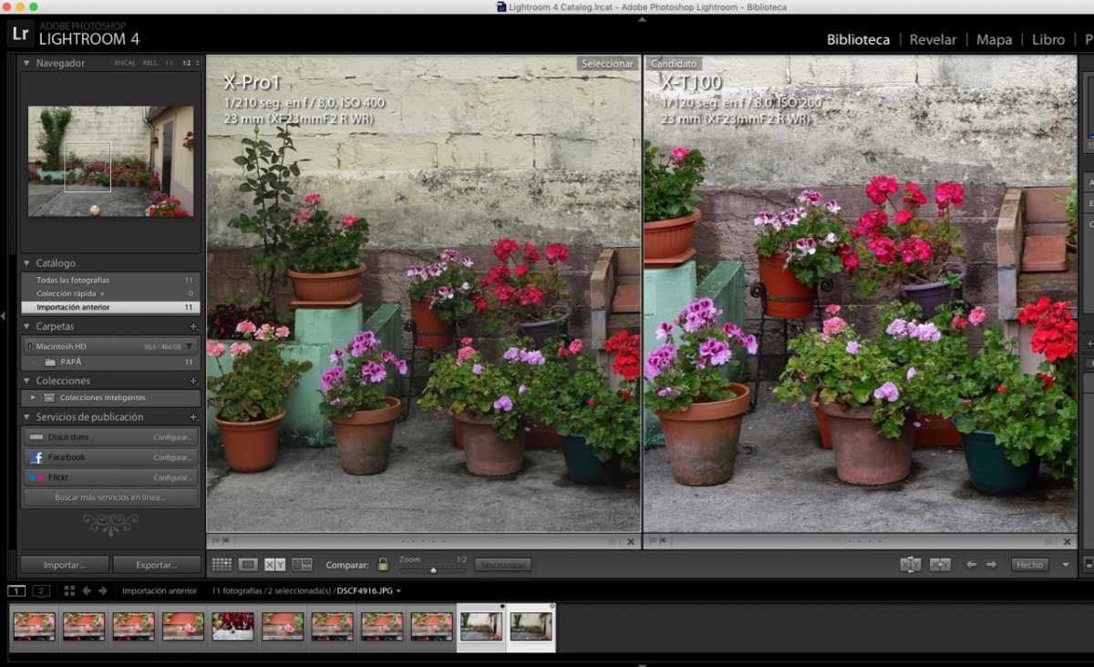This screenshot has width=1094, height=667.
Task: Add a collection with Colecciones plus icon
Action: 193,381
